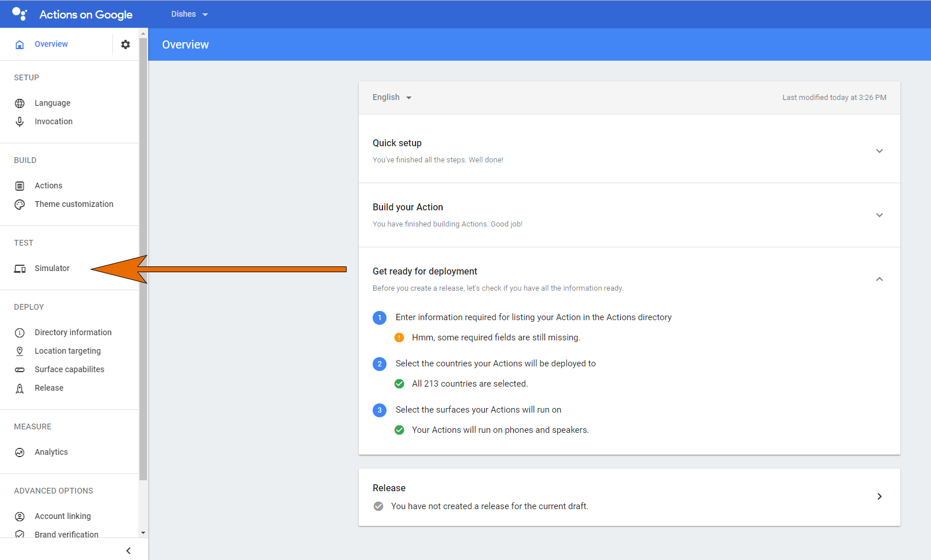Image resolution: width=931 pixels, height=560 pixels.
Task: Click the Analytics chart icon
Action: 20,453
